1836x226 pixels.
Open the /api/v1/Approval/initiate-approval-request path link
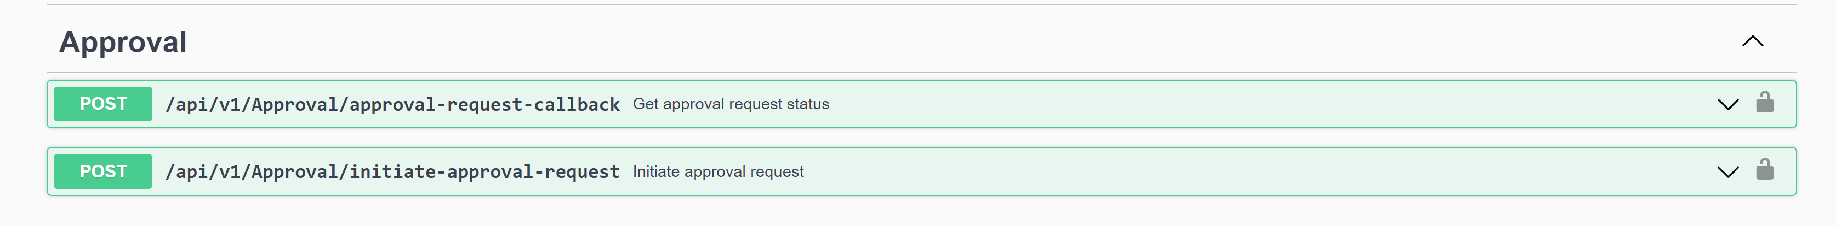[392, 172]
